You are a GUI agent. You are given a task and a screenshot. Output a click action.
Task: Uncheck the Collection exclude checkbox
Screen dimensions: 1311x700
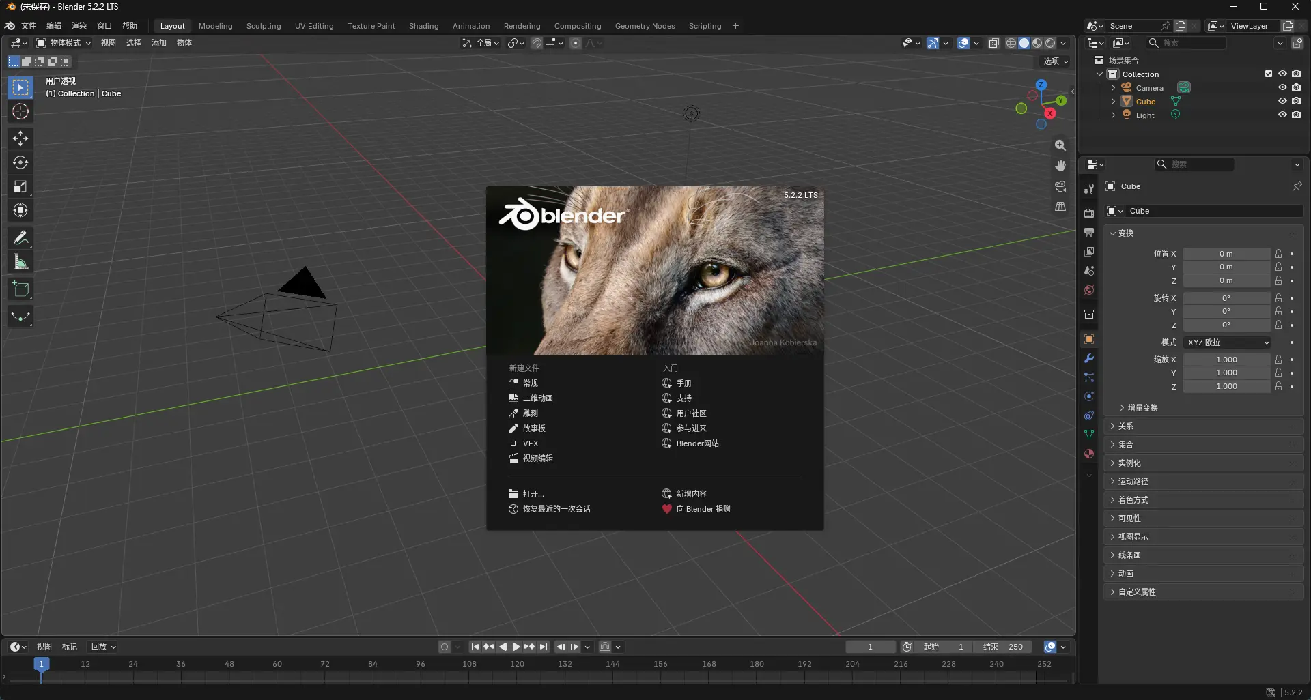coord(1269,74)
